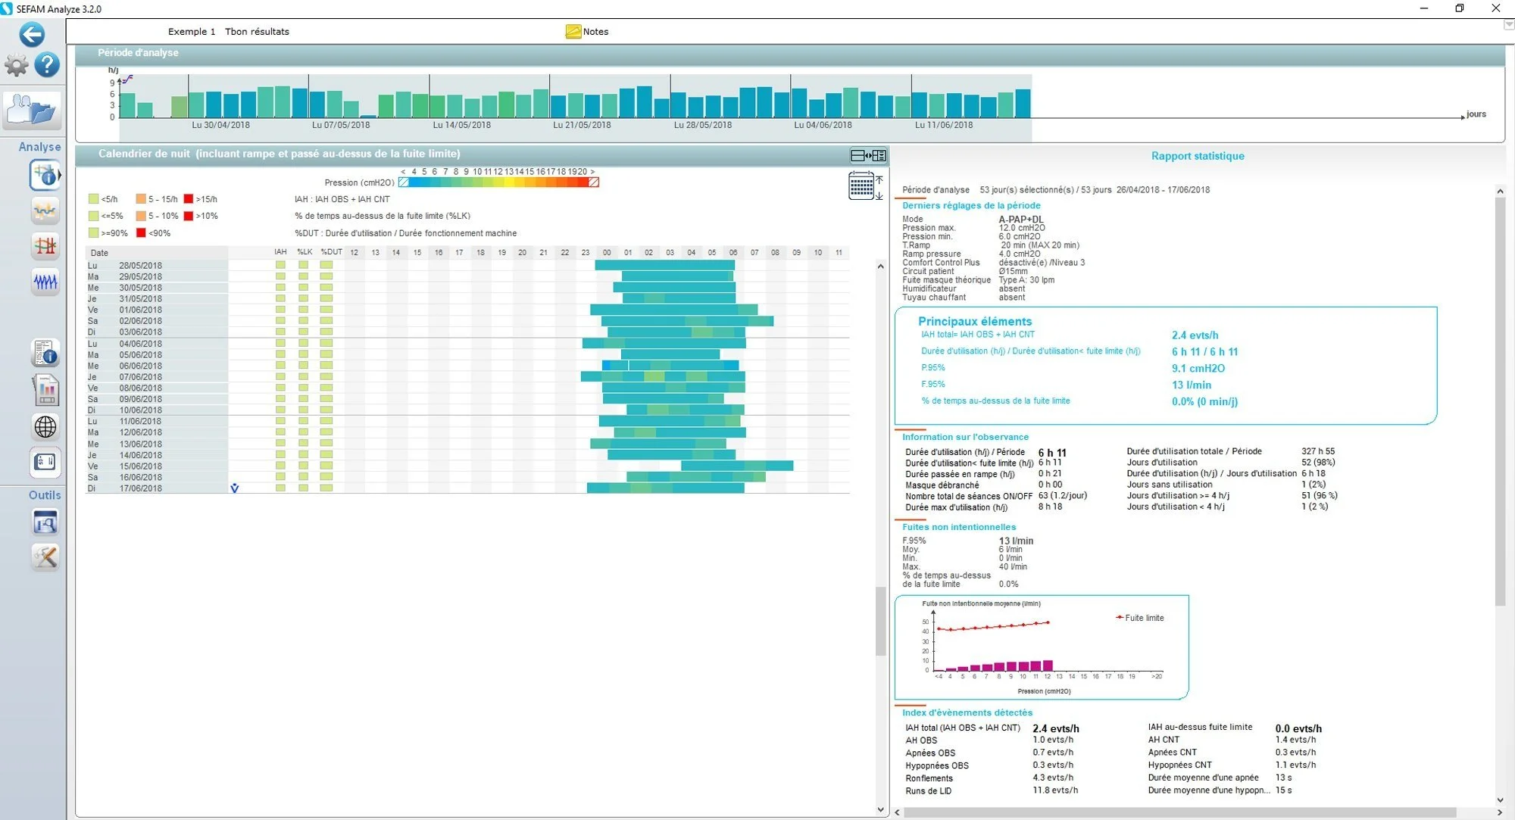Click the calendar expand/collapse icon

point(865,186)
